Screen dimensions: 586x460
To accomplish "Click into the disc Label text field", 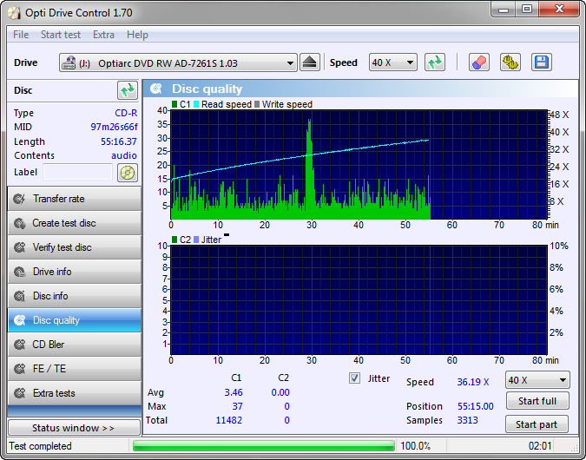I will pos(77,172).
